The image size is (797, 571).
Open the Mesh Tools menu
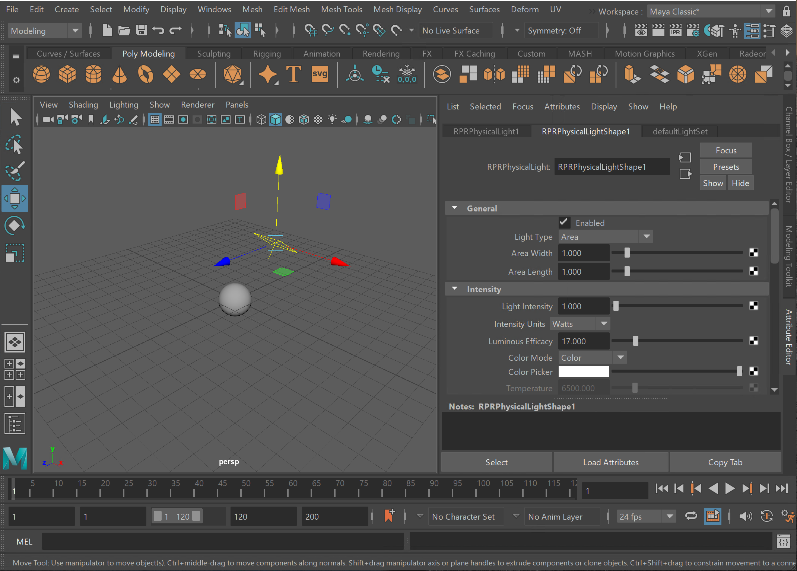342,9
